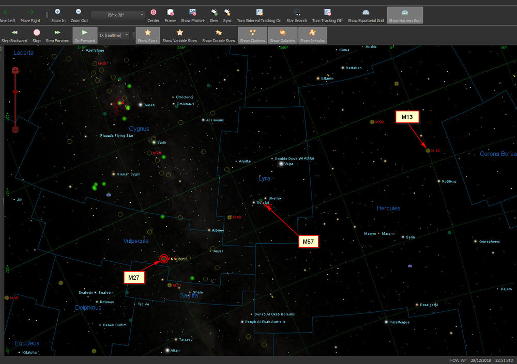Select the star Deneb

click(x=141, y=105)
